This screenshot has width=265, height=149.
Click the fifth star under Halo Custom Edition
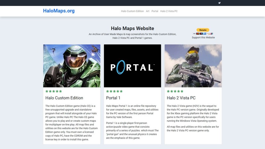pyautogui.click(x=61, y=91)
